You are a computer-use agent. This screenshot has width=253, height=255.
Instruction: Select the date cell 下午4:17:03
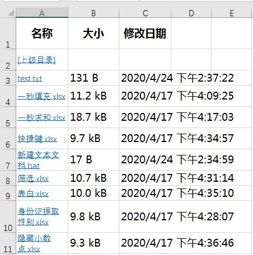[x=177, y=117]
